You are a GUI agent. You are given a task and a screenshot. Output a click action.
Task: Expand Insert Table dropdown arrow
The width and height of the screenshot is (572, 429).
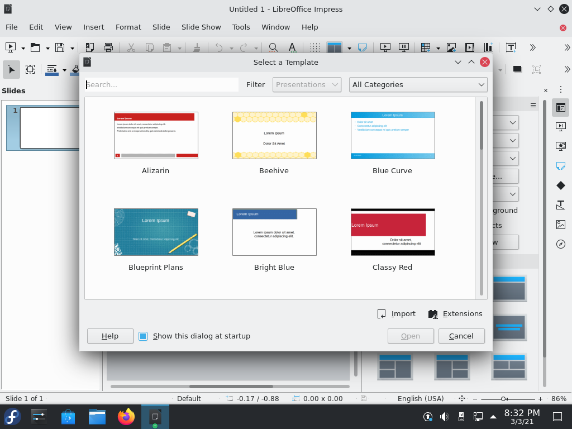coord(438,48)
